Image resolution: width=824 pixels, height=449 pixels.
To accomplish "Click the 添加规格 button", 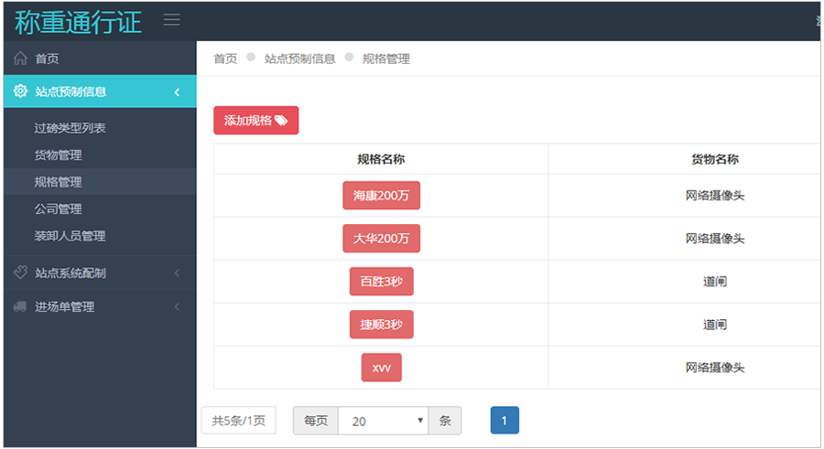I will tap(256, 121).
